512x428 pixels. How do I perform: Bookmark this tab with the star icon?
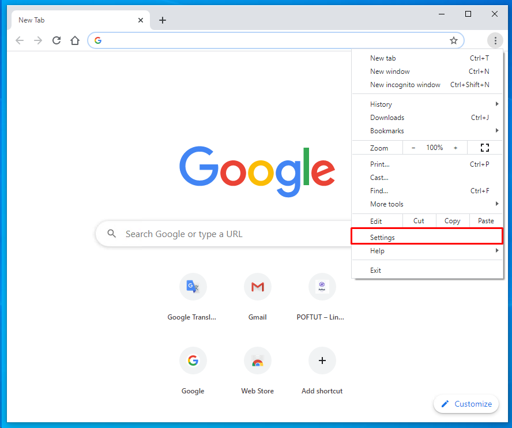454,40
